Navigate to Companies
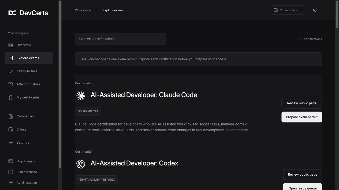This screenshot has height=190, width=339. (x=29, y=116)
